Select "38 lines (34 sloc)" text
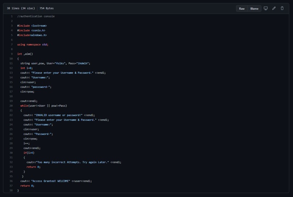 click(x=21, y=8)
